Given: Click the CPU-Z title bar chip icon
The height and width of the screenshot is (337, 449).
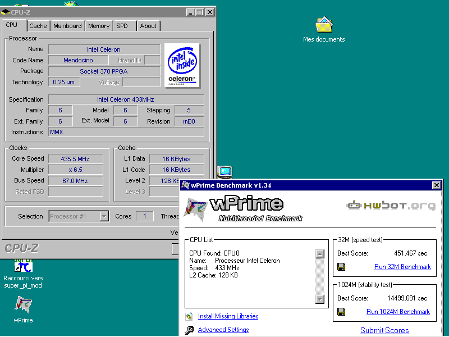Looking at the screenshot, I should point(5,12).
